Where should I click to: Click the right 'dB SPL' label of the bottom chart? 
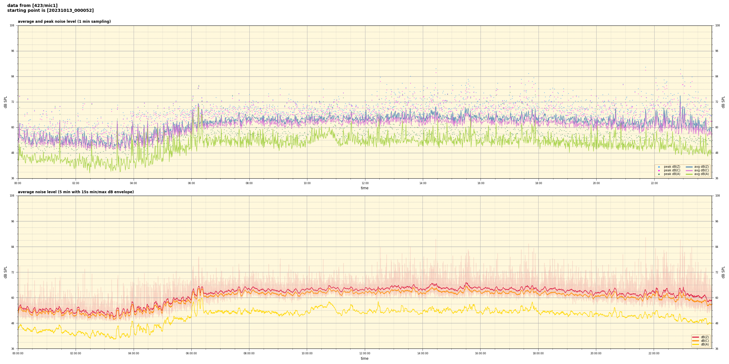[723, 272]
